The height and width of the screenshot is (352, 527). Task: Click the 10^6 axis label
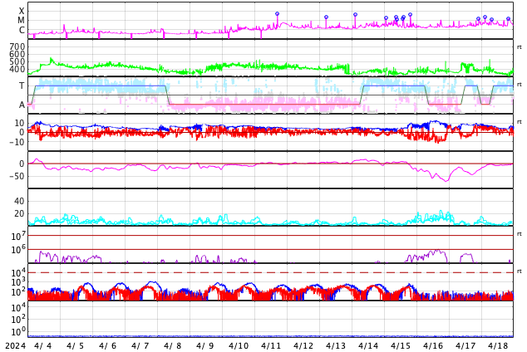tap(17, 250)
